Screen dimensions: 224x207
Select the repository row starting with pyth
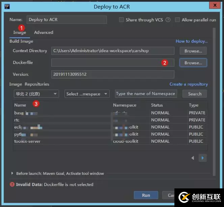(110, 134)
